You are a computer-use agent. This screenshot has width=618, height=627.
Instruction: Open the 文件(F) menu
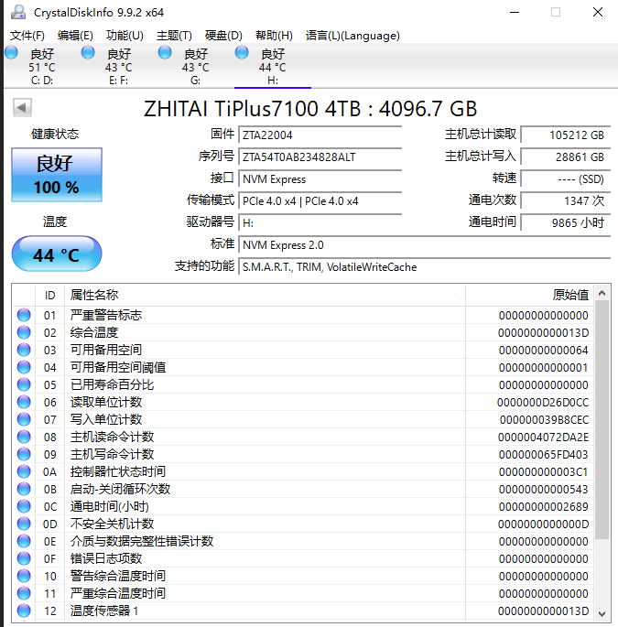[27, 36]
